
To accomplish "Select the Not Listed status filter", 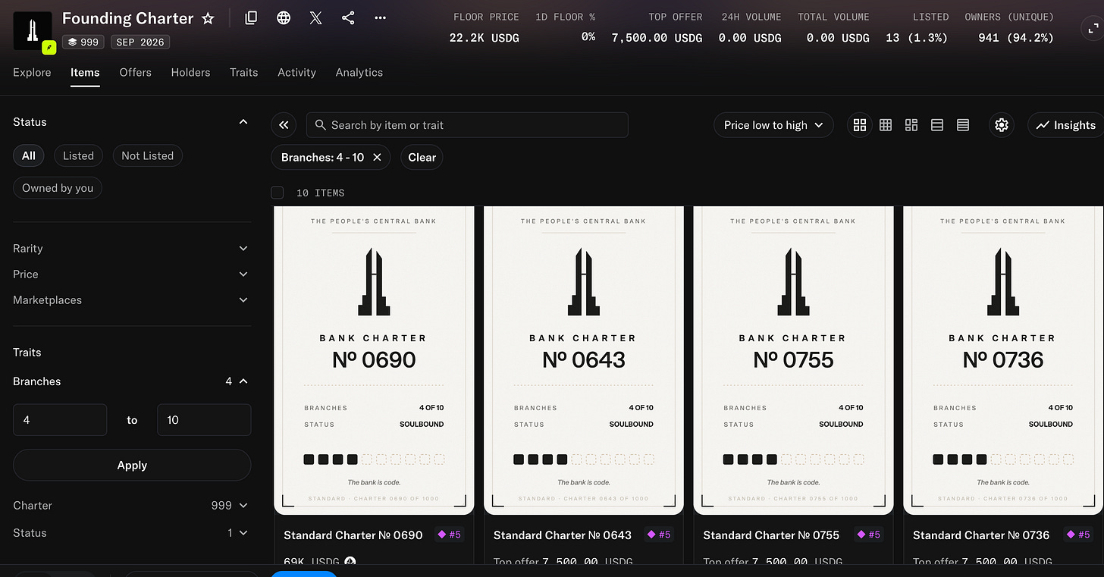I will point(147,155).
